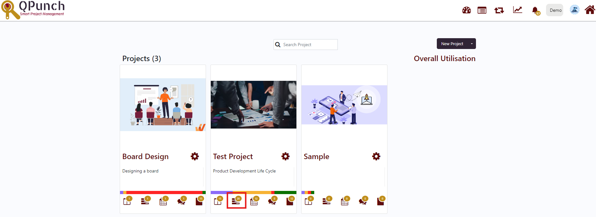
Task: Open the dashboard gauge icon in header
Action: pos(466,10)
